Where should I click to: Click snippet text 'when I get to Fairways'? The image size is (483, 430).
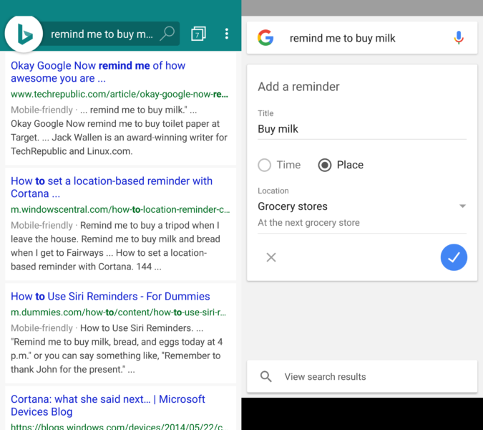[x=57, y=253]
